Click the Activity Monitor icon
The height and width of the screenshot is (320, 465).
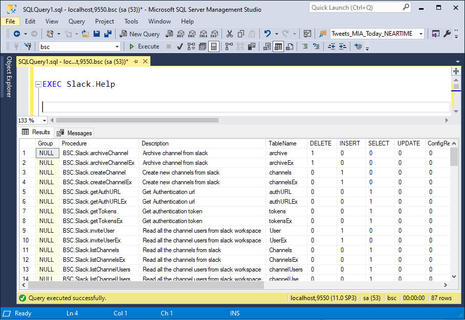click(307, 34)
